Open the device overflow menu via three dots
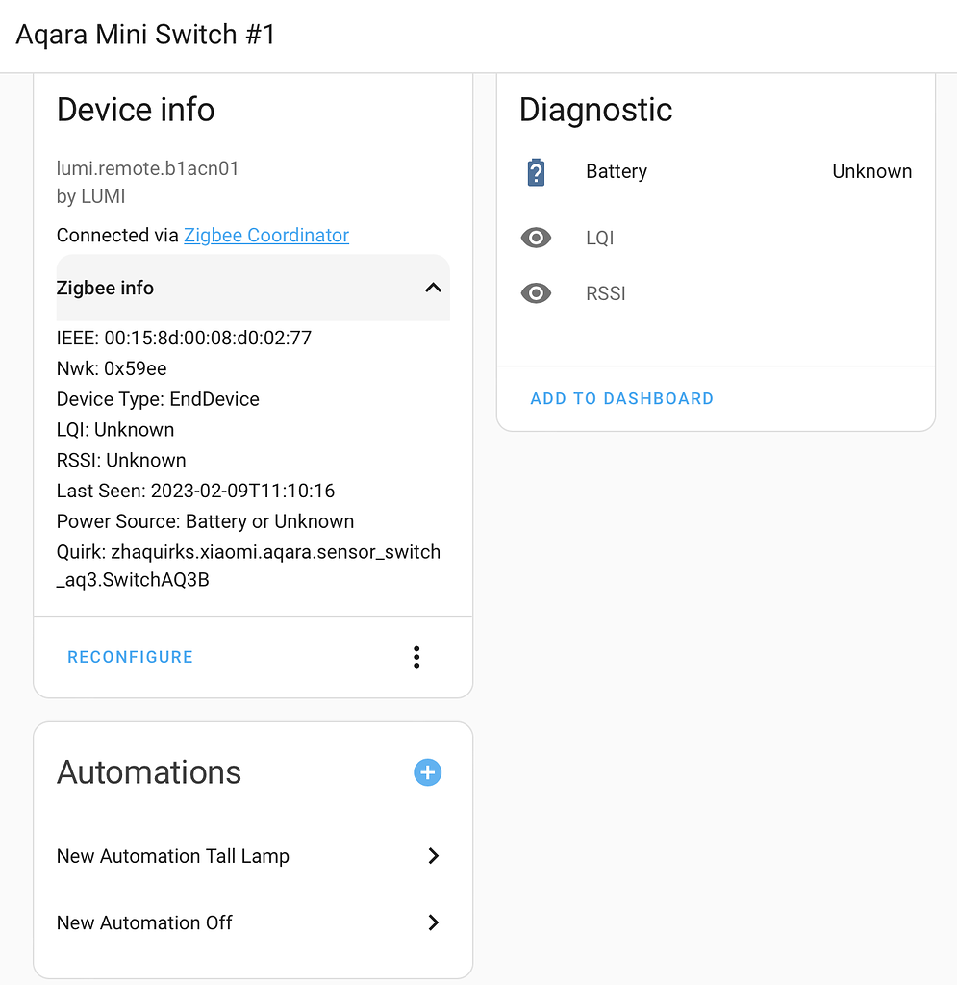957x985 pixels. click(416, 657)
